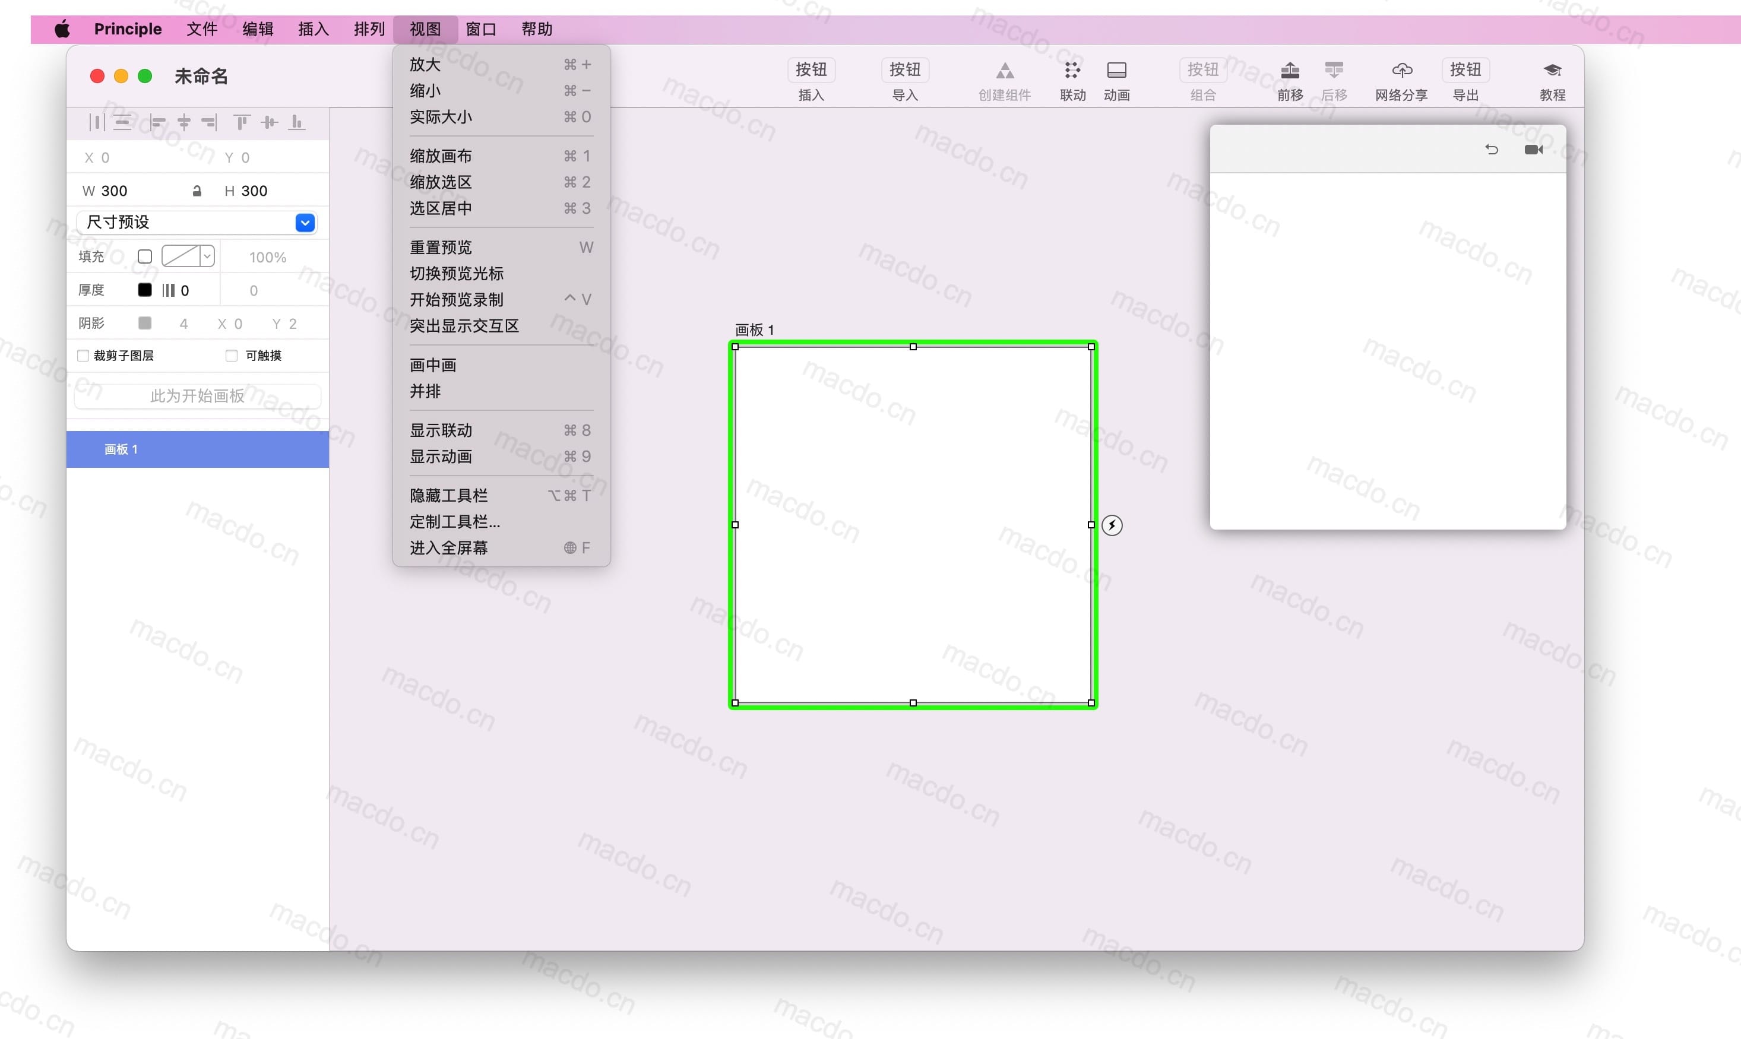Choose 画中画 menu item
The width and height of the screenshot is (1741, 1039).
[501, 366]
